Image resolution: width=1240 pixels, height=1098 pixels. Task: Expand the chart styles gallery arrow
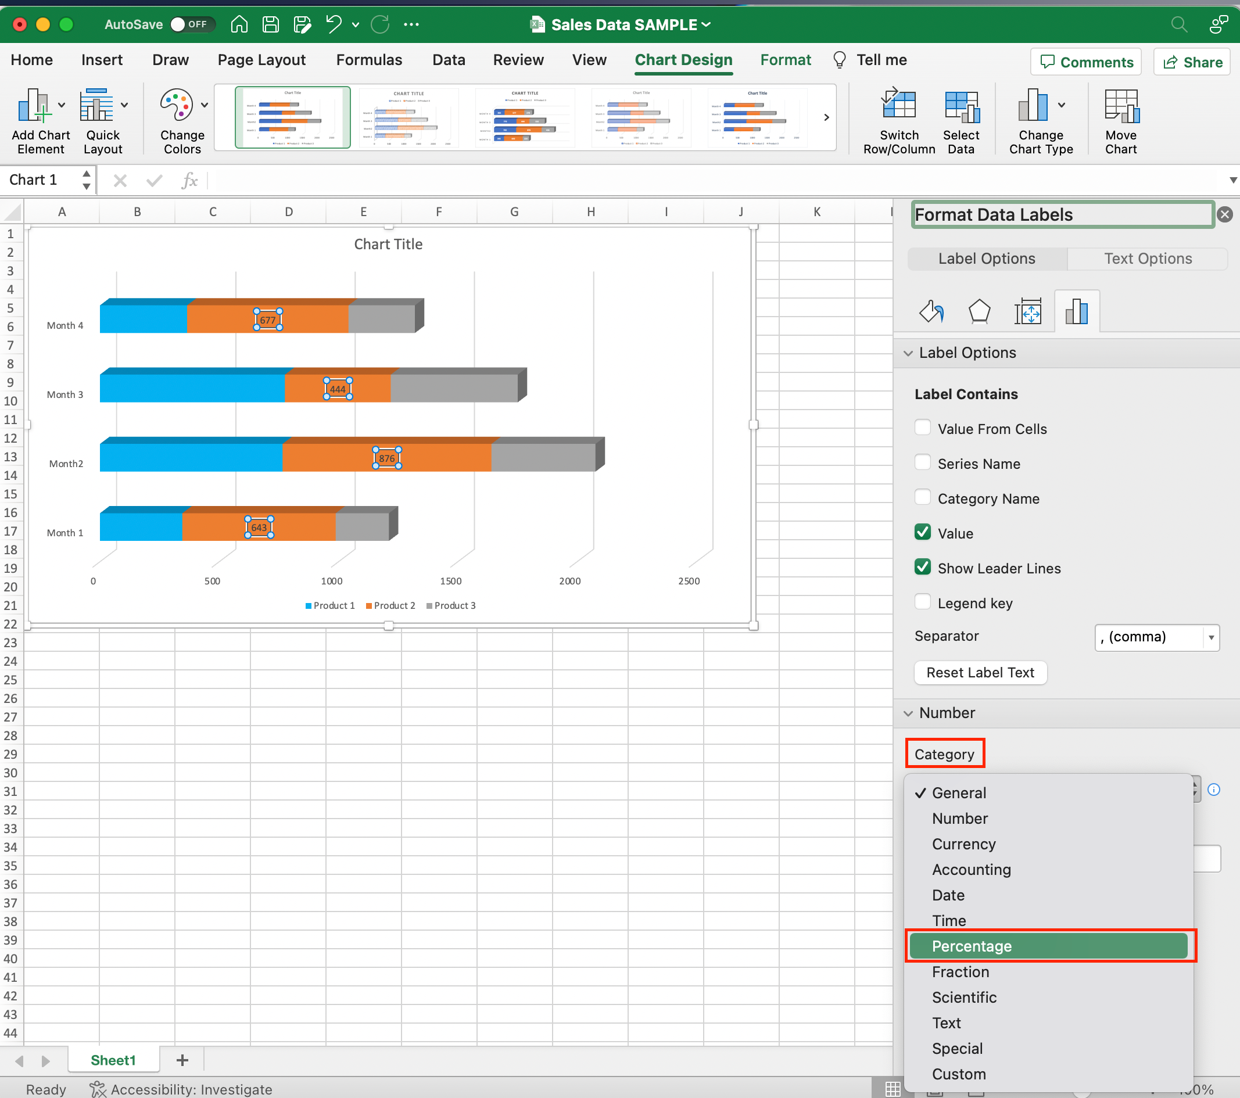826,118
